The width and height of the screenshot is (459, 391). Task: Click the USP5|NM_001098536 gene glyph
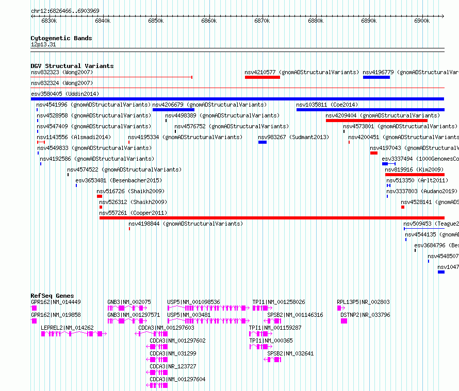point(208,308)
